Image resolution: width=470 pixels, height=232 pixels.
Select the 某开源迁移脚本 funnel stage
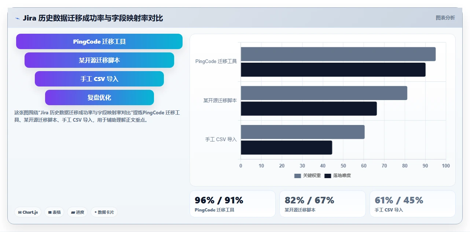99,60
